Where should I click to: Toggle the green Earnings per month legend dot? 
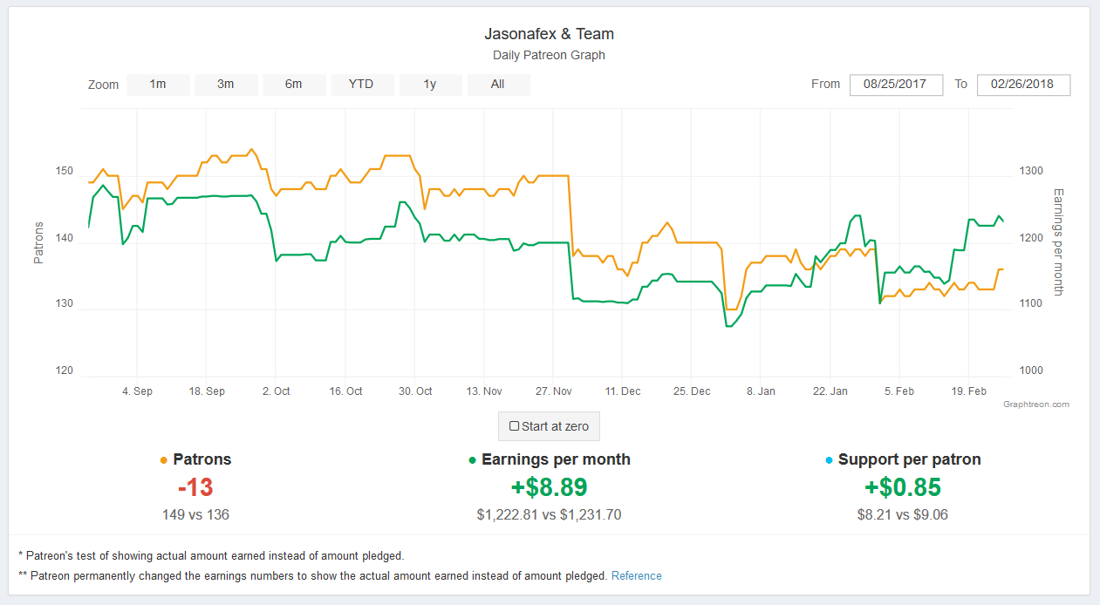(473, 460)
